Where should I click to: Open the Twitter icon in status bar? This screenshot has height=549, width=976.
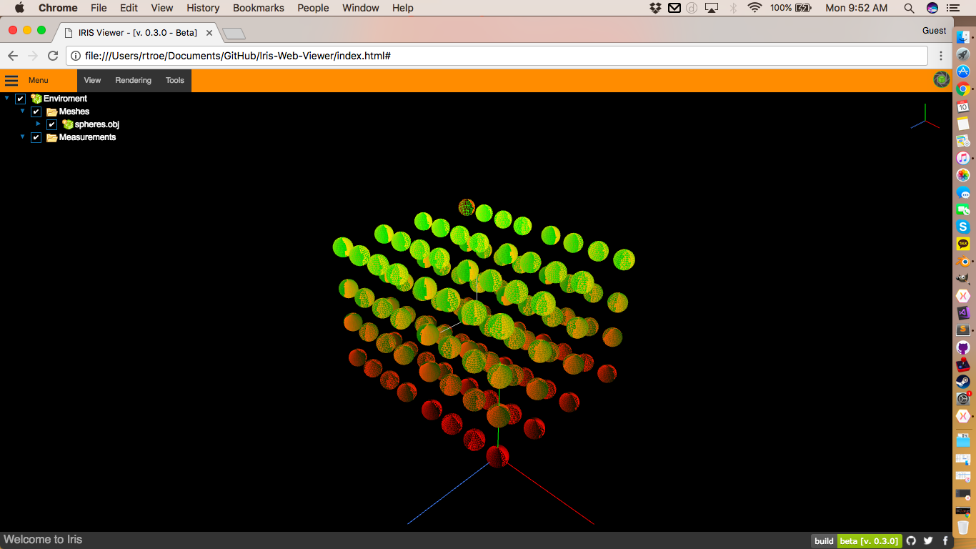(928, 541)
